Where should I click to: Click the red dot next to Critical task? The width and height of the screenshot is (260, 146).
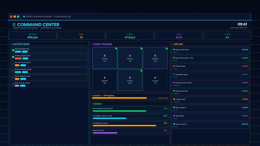[x=174, y=66]
